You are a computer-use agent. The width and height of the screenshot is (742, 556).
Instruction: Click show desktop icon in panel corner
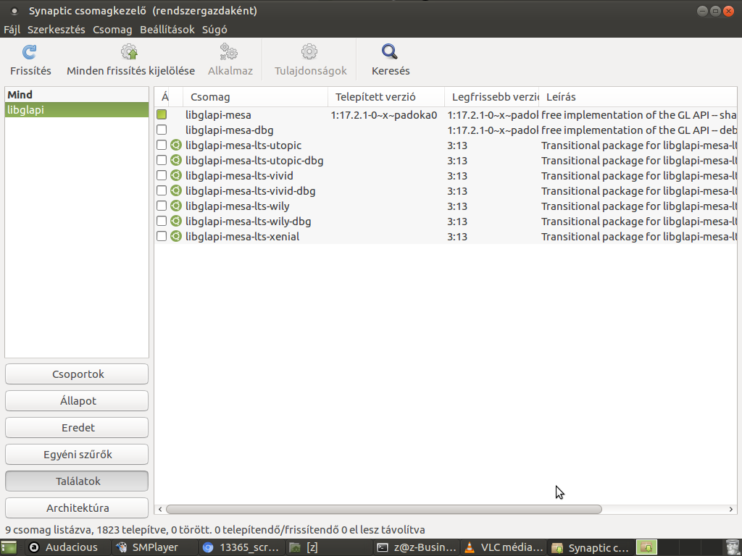click(9, 547)
